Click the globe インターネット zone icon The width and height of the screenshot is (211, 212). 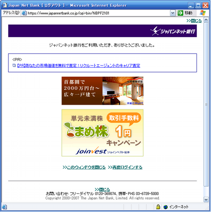click(x=165, y=207)
